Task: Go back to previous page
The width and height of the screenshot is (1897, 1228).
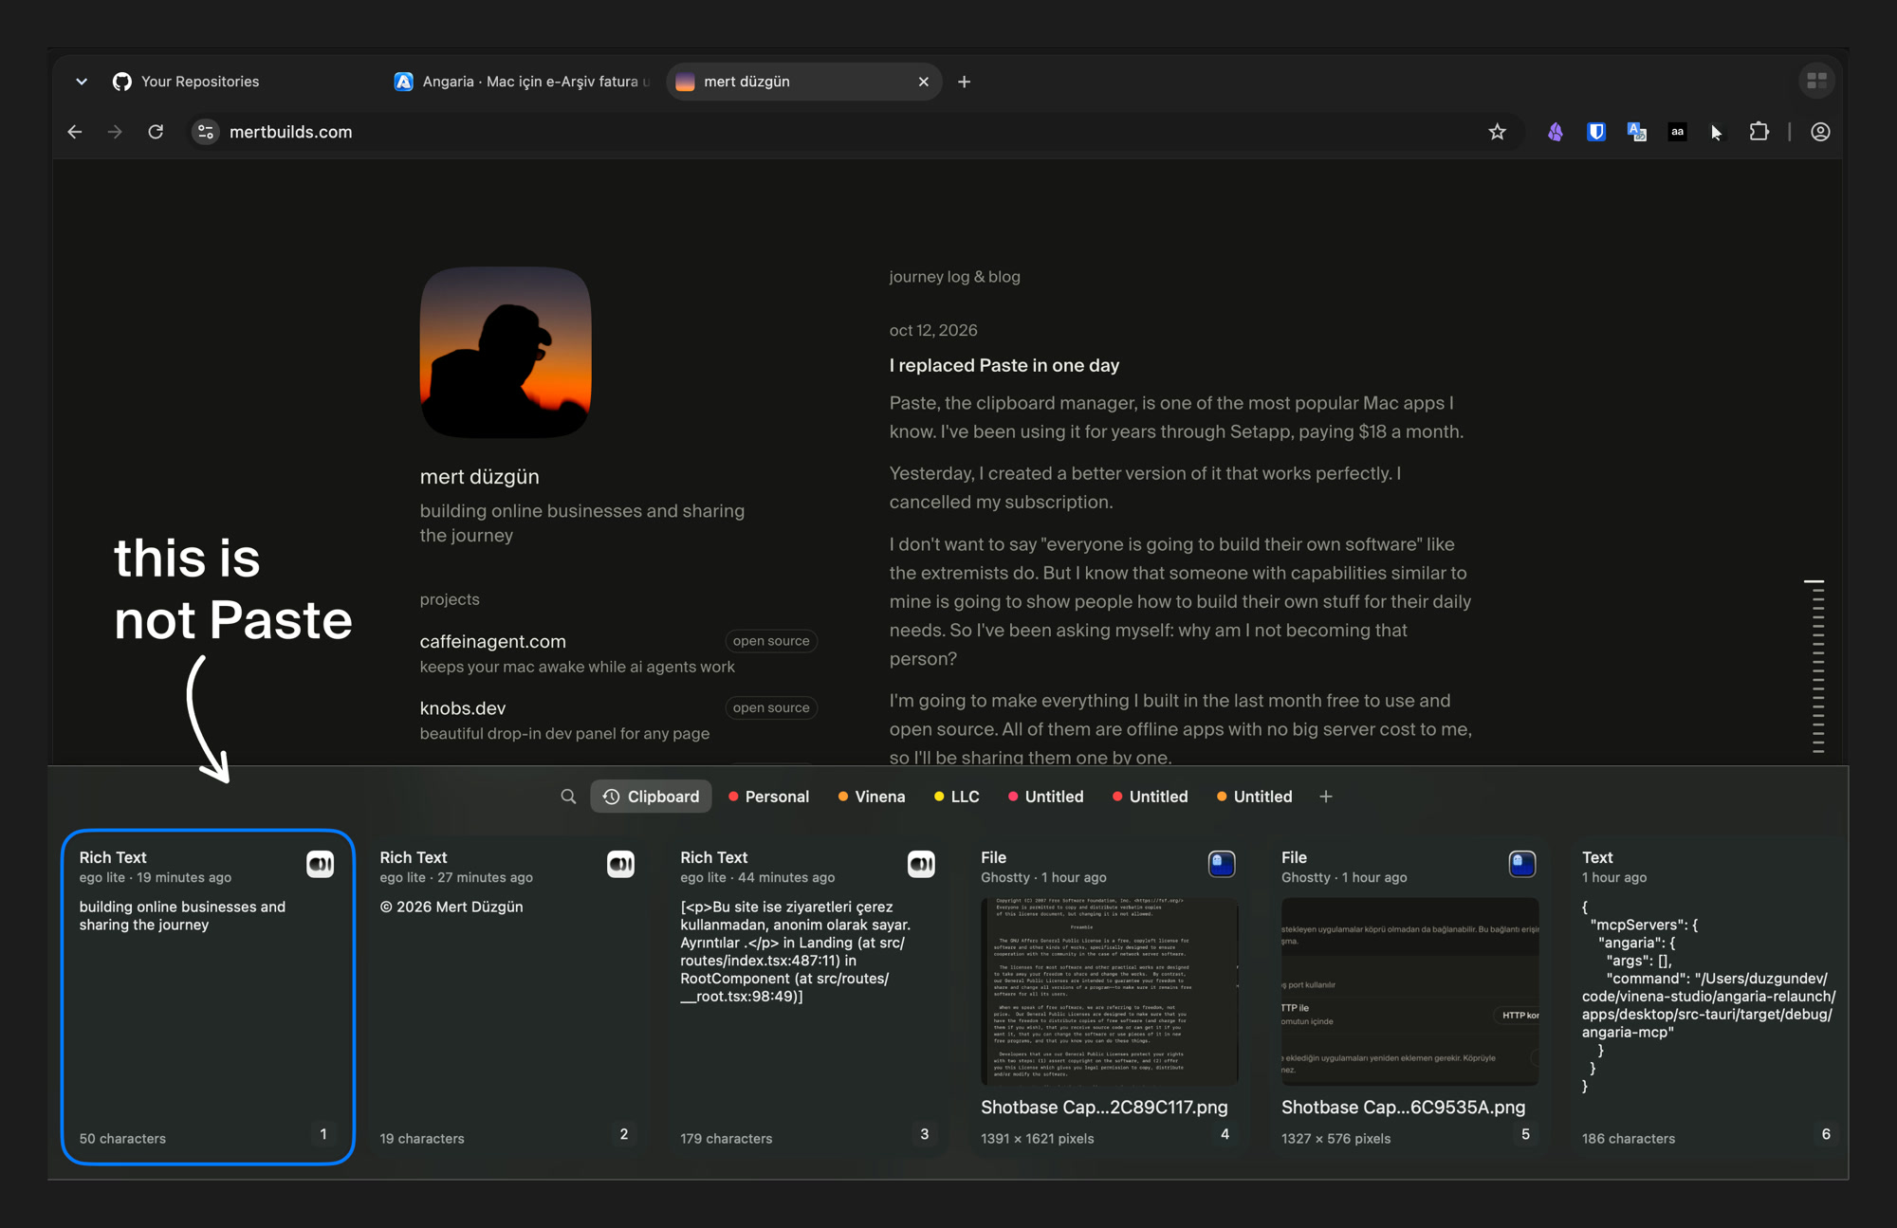Action: pos(74,132)
